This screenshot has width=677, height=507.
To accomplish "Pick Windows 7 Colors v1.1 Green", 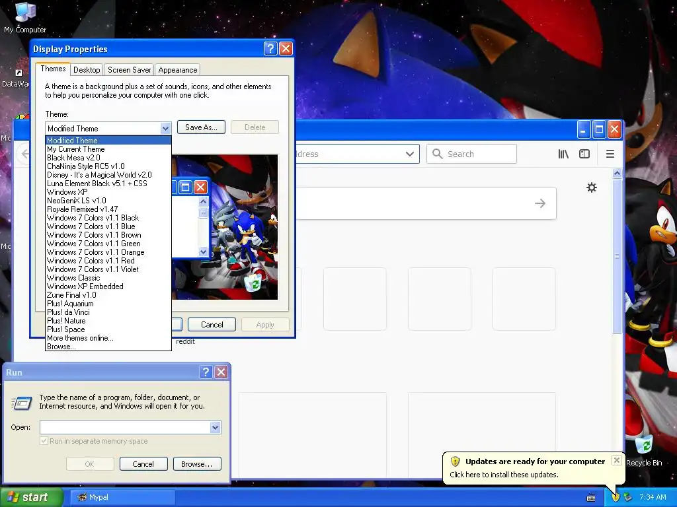I will coord(108,244).
